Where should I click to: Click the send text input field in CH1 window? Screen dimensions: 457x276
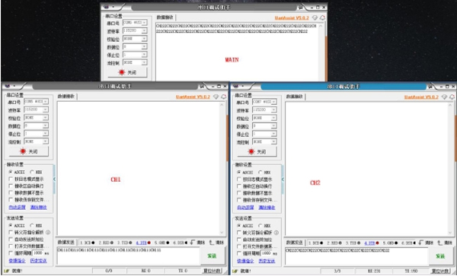tap(129, 256)
